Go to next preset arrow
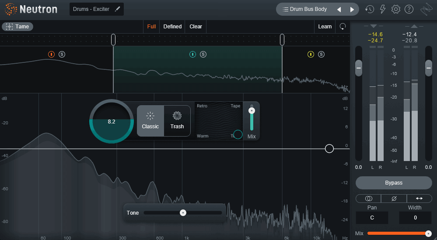The image size is (437, 240). point(352,10)
